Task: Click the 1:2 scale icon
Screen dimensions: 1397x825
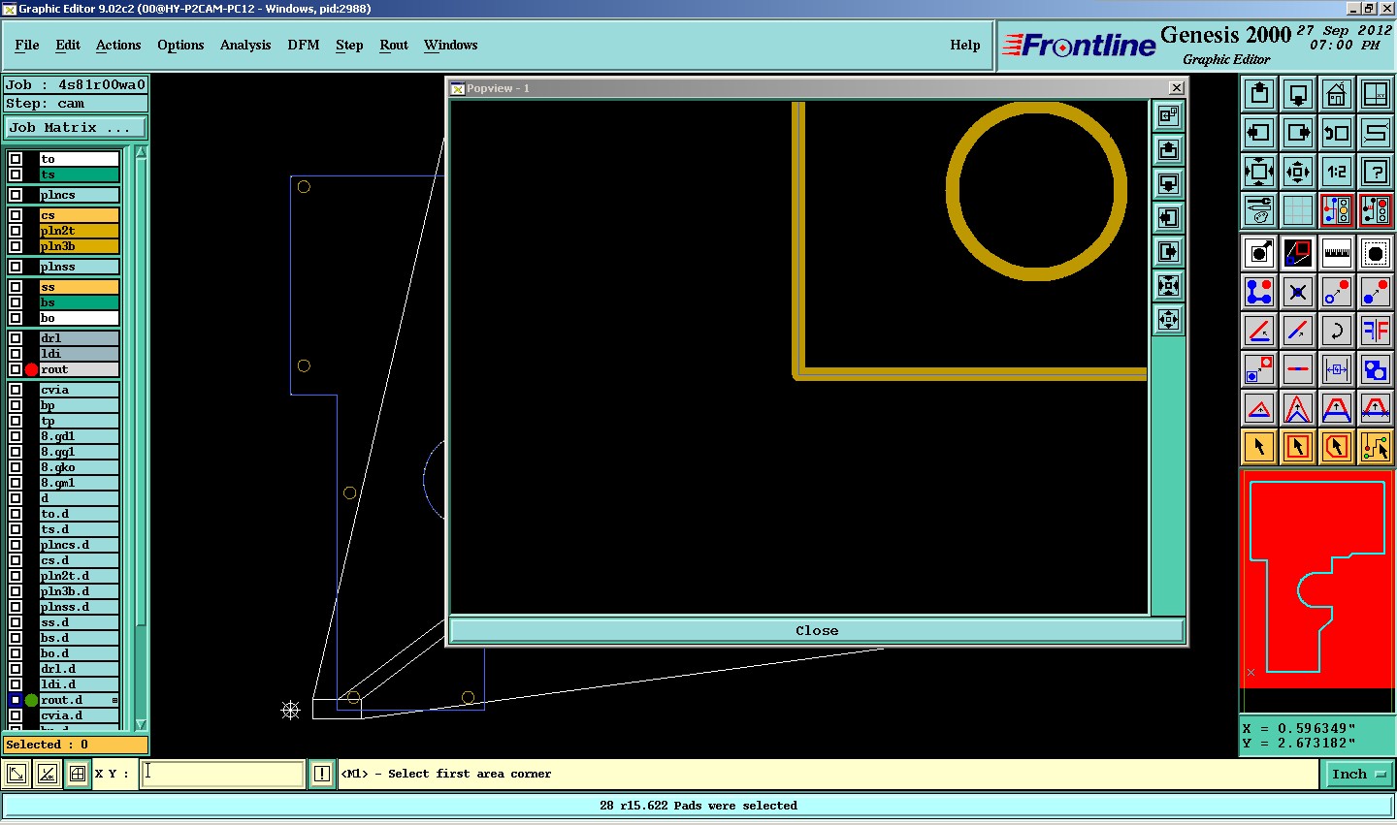Action: click(1337, 172)
